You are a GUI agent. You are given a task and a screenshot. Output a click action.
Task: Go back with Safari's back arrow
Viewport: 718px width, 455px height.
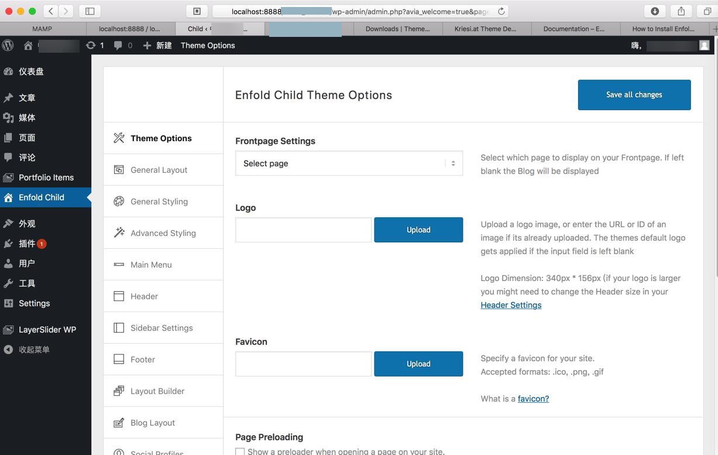point(51,11)
